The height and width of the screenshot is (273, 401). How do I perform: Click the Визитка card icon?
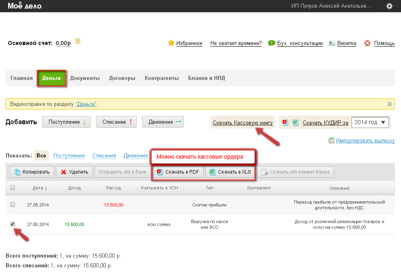coord(332,43)
